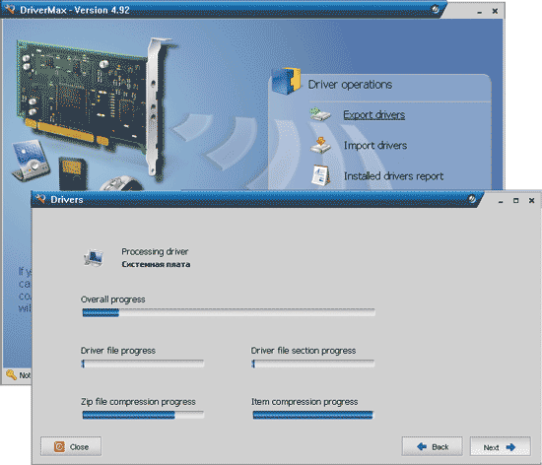542x465 pixels.
Task: Click the Drivers dialog title text
Action: click(67, 200)
